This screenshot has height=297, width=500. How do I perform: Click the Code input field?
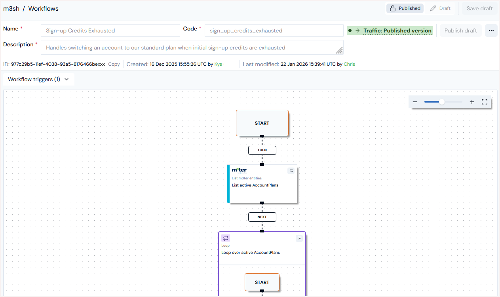click(x=274, y=30)
